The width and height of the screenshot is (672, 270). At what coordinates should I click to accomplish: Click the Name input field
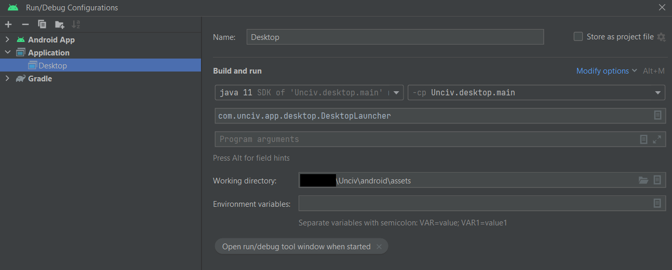[395, 37]
